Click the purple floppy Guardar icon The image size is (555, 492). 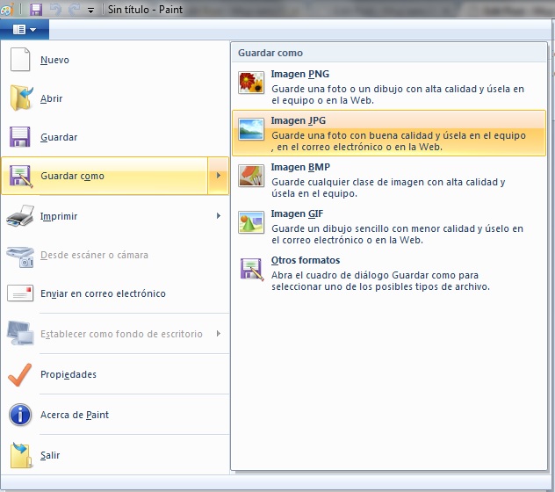click(20, 137)
